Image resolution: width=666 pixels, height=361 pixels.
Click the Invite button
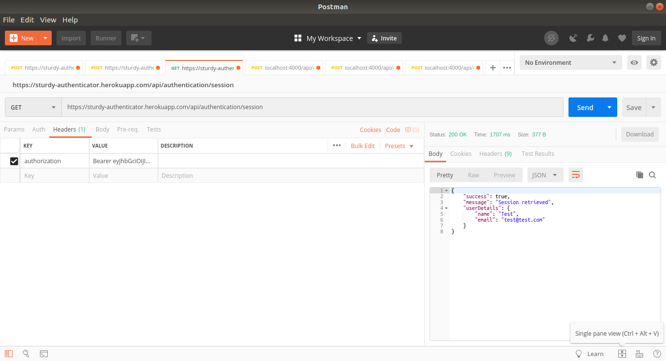point(384,38)
